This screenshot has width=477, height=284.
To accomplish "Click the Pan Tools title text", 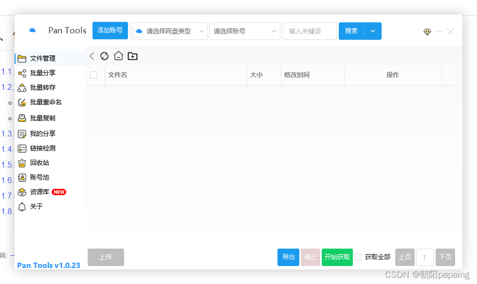I will coord(67,30).
